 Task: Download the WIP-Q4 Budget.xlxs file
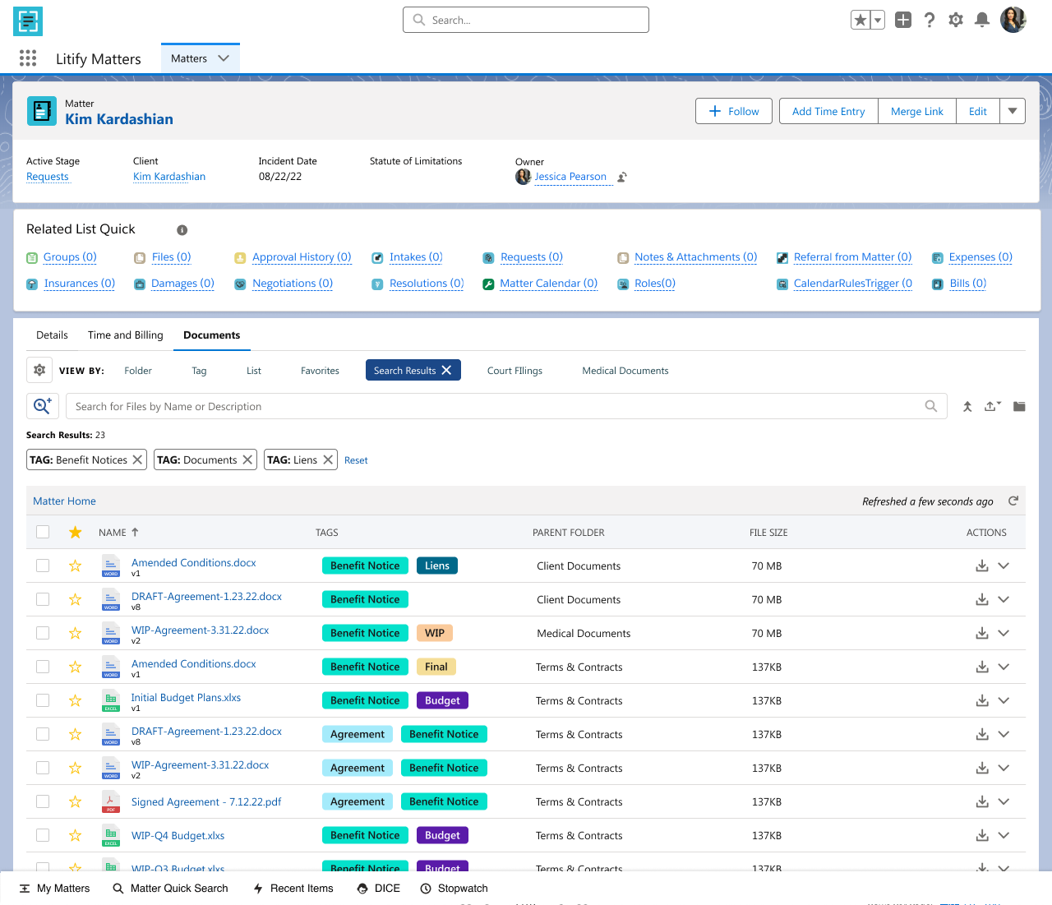pyautogui.click(x=982, y=835)
